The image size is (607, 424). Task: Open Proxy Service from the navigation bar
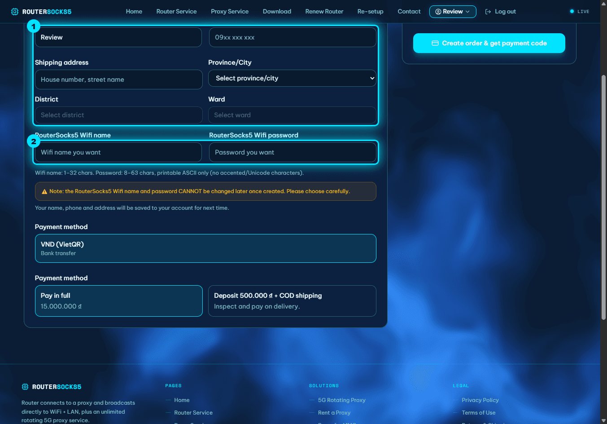(x=230, y=12)
